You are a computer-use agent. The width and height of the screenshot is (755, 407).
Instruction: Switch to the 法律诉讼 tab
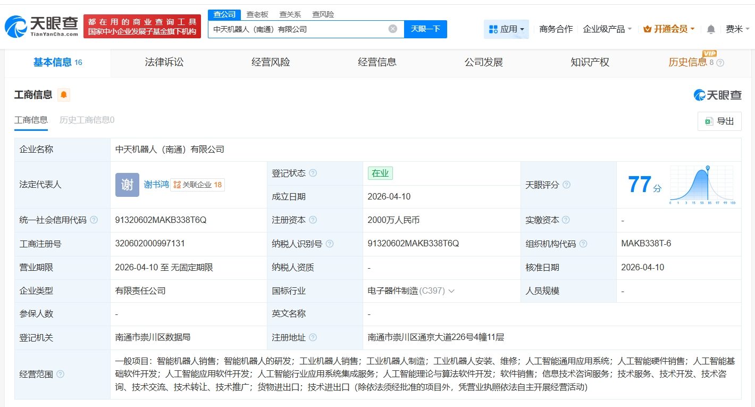[163, 62]
